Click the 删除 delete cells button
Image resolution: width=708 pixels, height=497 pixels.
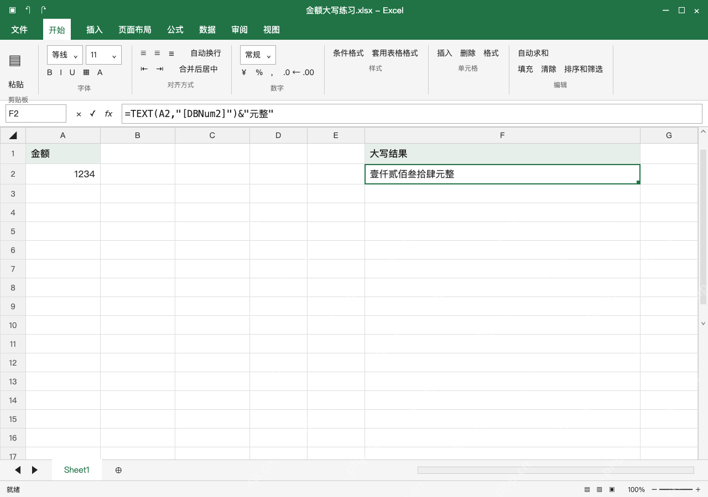[x=468, y=53]
